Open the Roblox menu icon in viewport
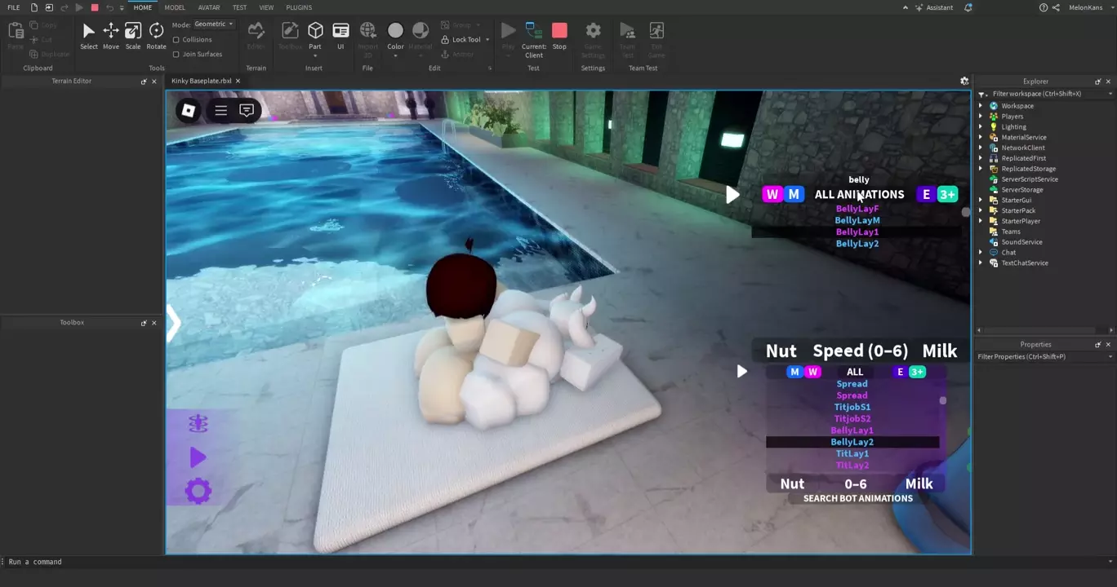The image size is (1117, 587). [189, 111]
